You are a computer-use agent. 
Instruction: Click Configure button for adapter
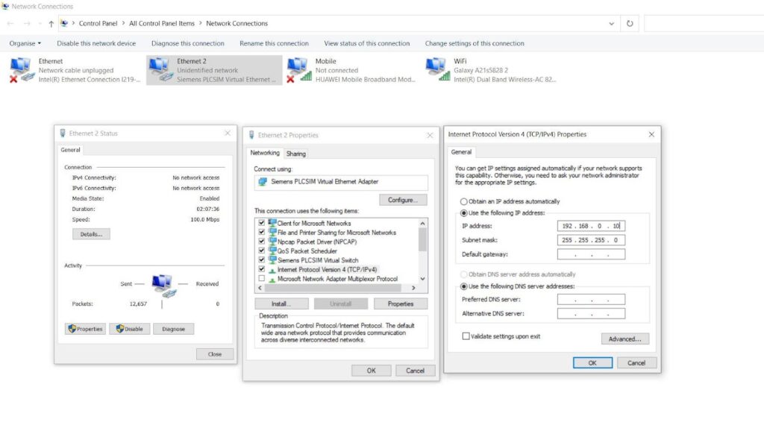403,200
